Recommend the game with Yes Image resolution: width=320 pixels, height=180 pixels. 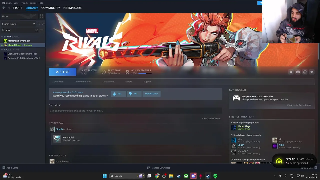118,94
